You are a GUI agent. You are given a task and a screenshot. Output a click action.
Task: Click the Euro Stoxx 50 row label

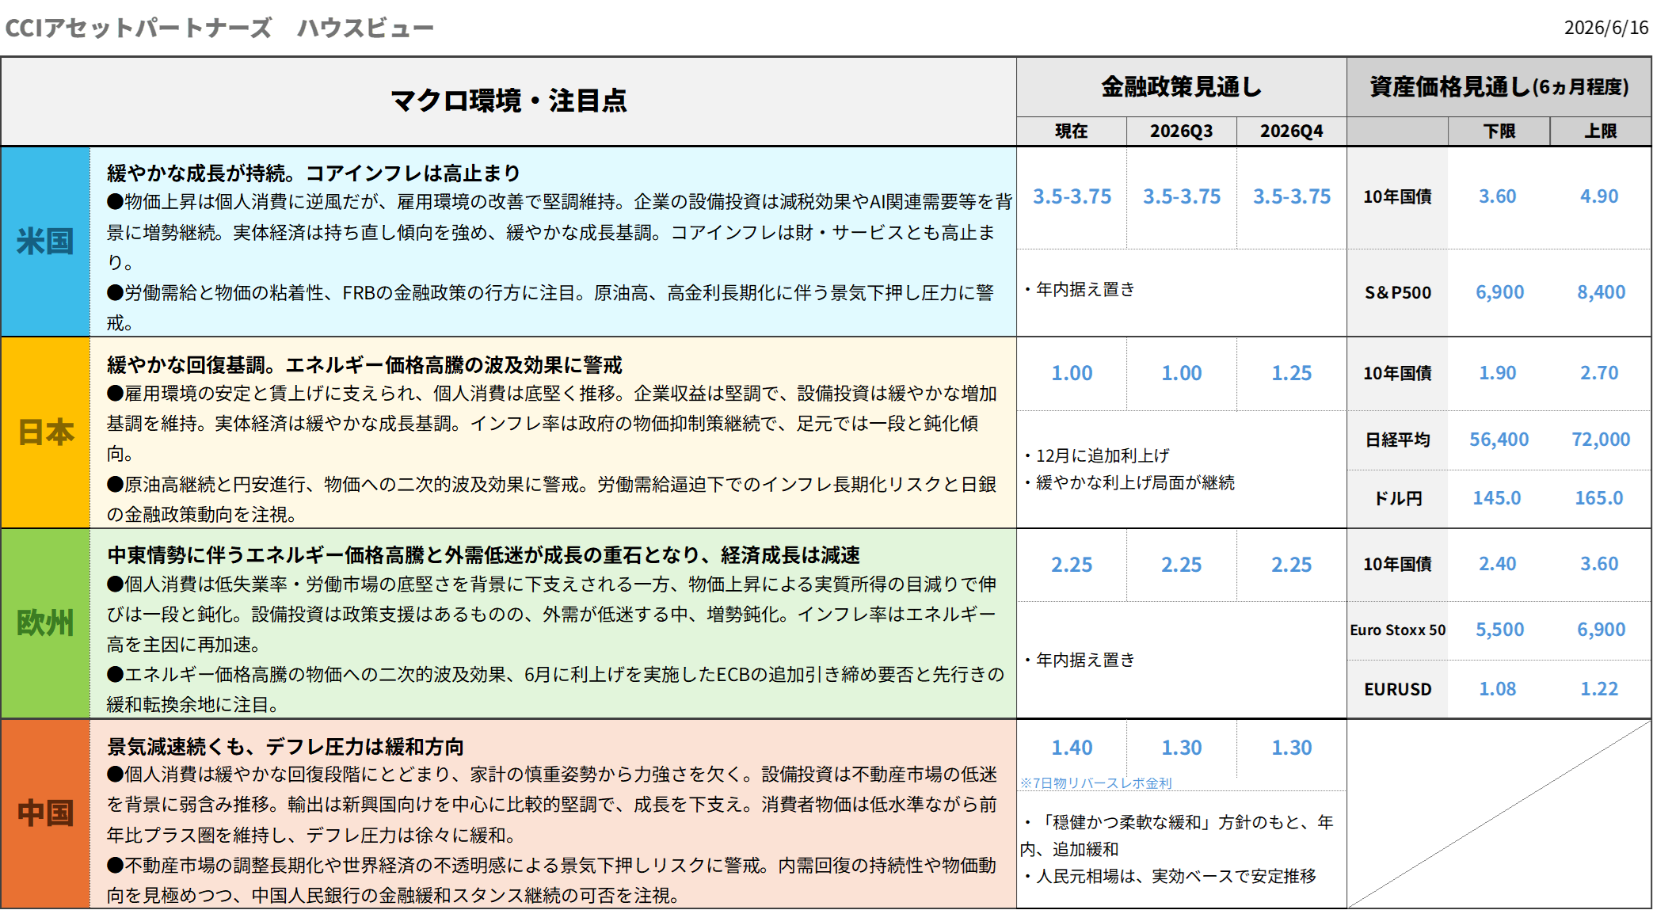(1398, 630)
